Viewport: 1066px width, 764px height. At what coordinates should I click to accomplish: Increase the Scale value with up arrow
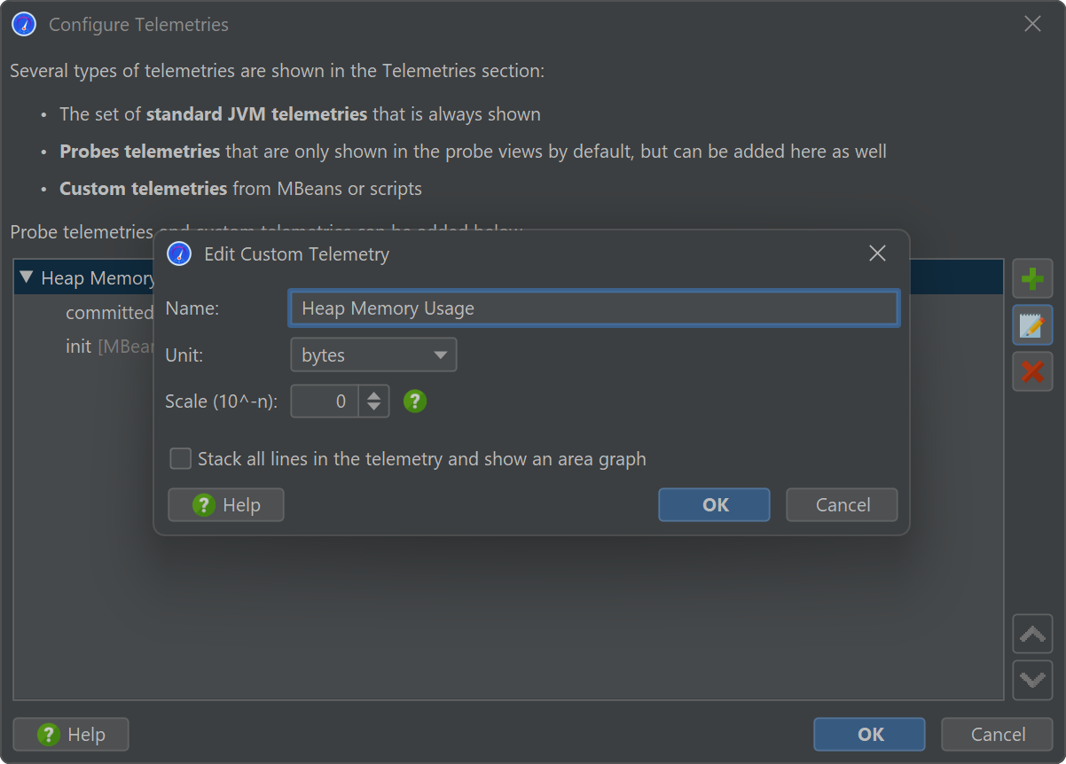(374, 395)
